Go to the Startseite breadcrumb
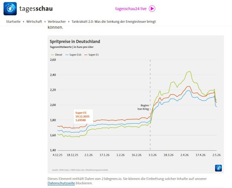 coord(13,22)
